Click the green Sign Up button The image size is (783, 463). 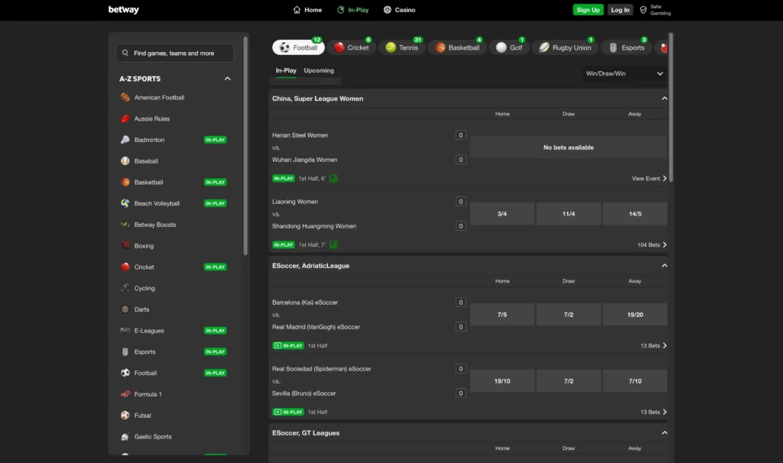tap(588, 10)
